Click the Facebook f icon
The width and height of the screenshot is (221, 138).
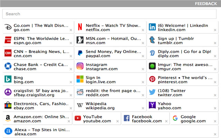[127, 118]
